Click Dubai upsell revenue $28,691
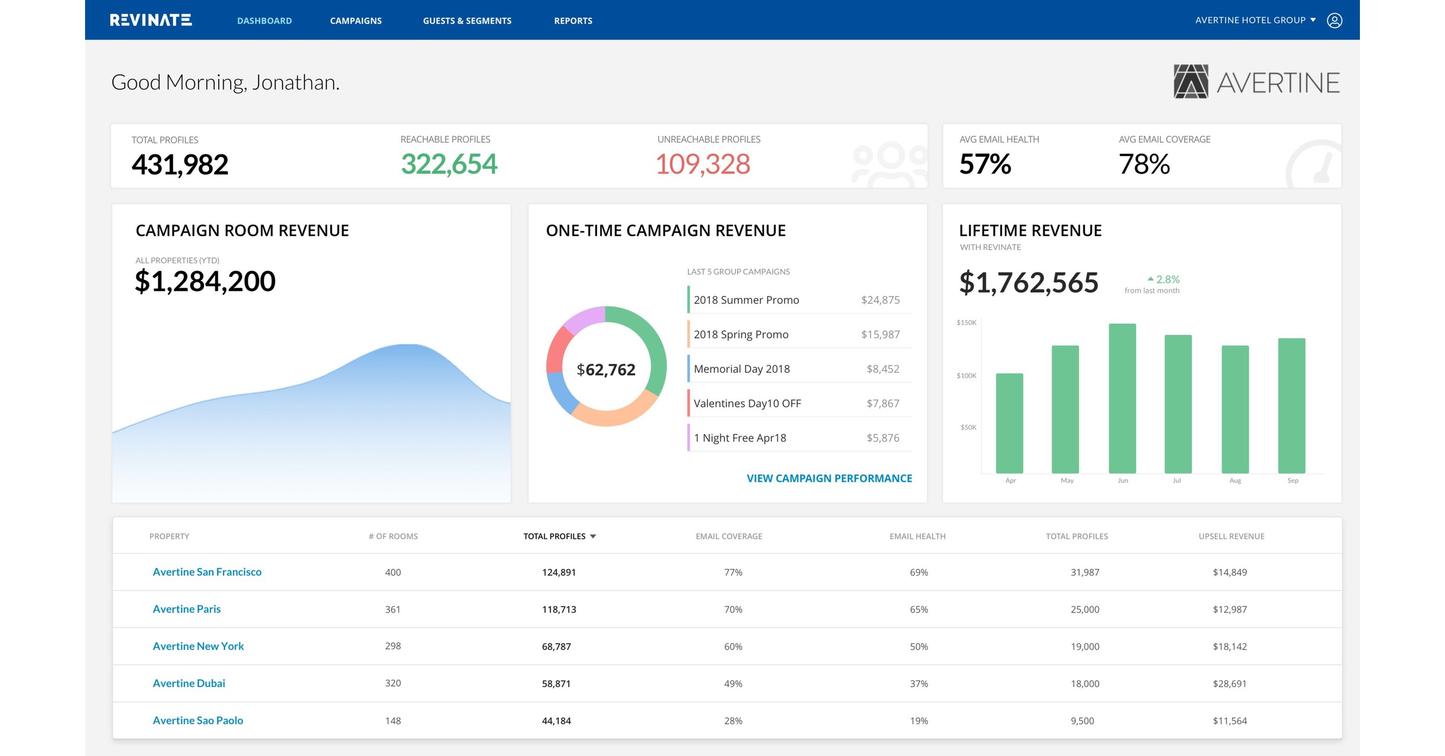Viewport: 1445px width, 756px height. [x=1230, y=684]
